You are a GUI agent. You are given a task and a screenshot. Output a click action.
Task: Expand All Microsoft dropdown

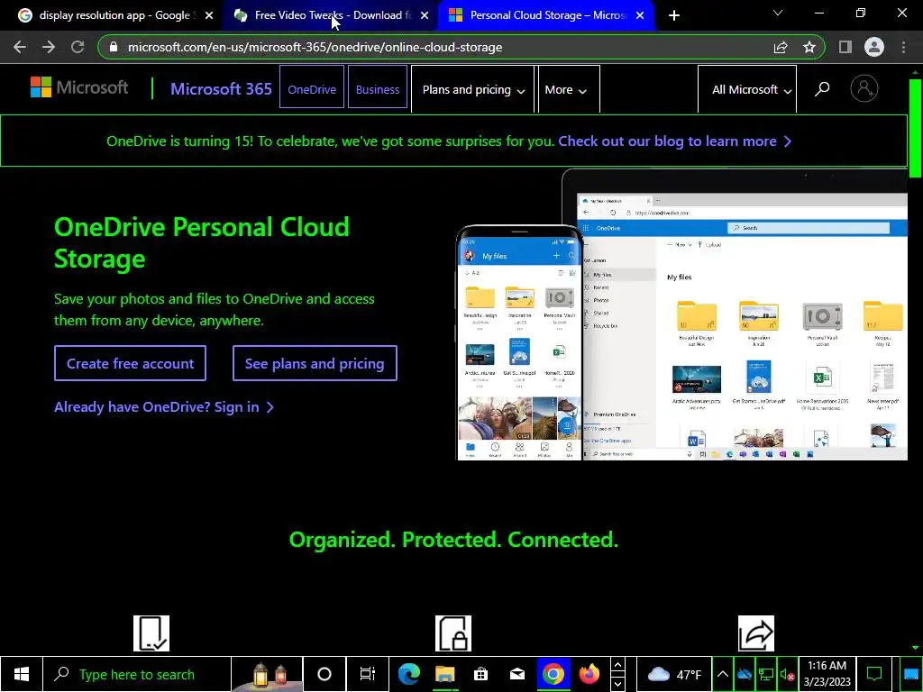[747, 89]
